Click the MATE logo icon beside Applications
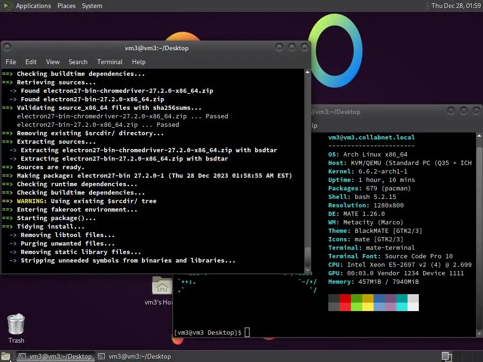This screenshot has width=483, height=362. (8, 6)
